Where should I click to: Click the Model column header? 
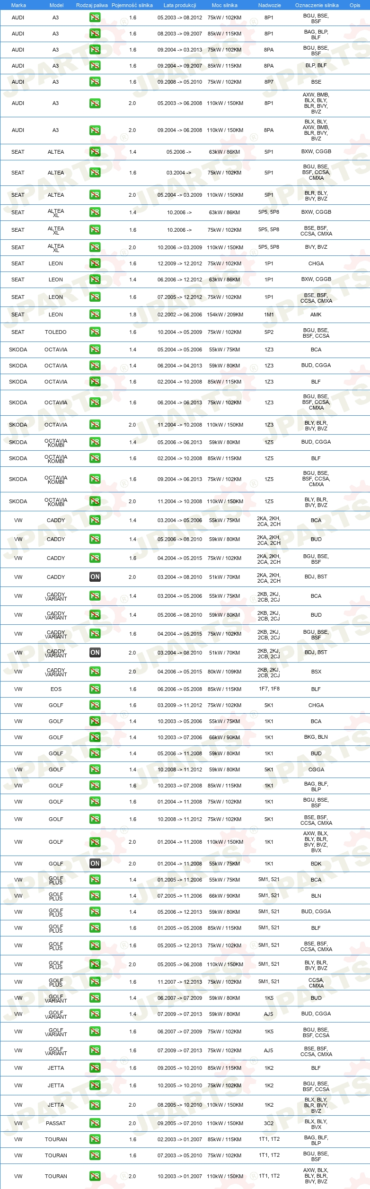(56, 5)
